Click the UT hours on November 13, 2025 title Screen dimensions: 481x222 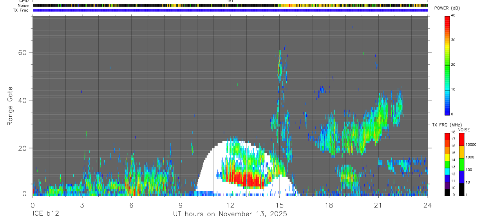[230, 214]
